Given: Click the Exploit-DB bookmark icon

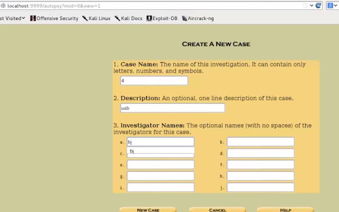Looking at the screenshot, I should [149, 19].
